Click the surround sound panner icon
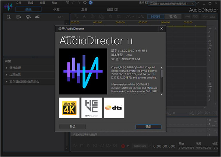221x157 pixels. [141, 17]
